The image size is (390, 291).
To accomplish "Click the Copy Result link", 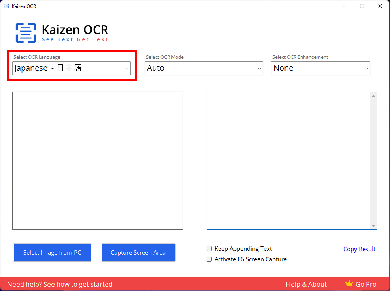I will [359, 249].
